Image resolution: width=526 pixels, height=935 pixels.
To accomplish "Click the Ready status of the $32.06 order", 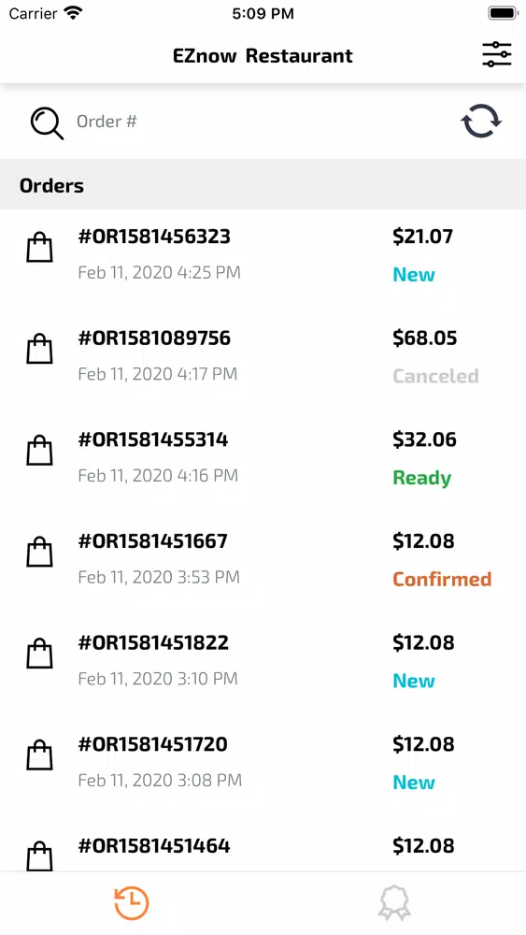I will [422, 478].
